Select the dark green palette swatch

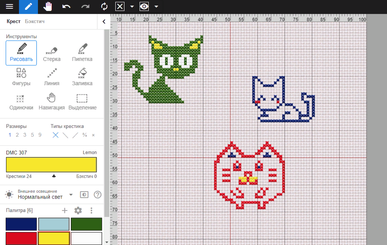86,224
